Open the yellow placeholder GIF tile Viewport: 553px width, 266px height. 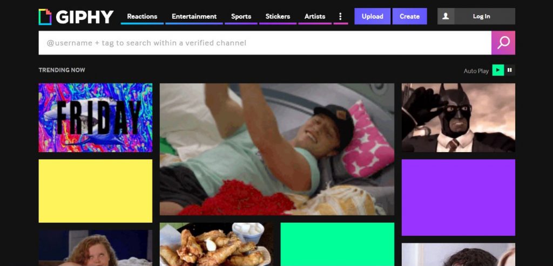[x=95, y=190]
